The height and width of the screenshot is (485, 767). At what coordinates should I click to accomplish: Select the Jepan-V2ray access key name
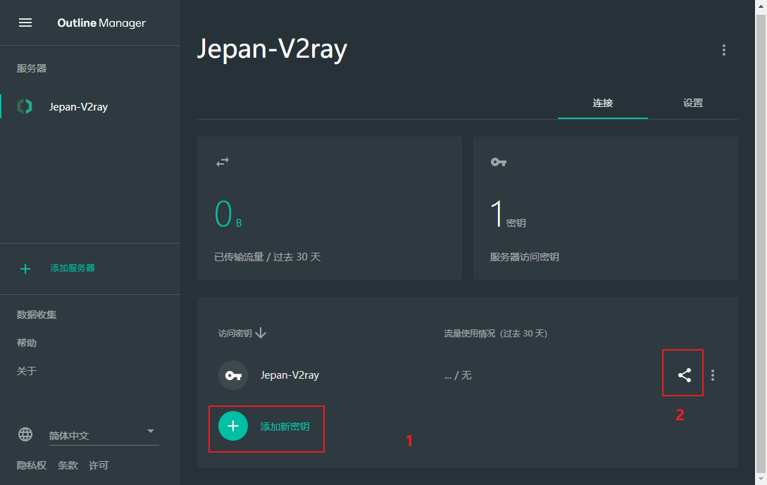[289, 375]
